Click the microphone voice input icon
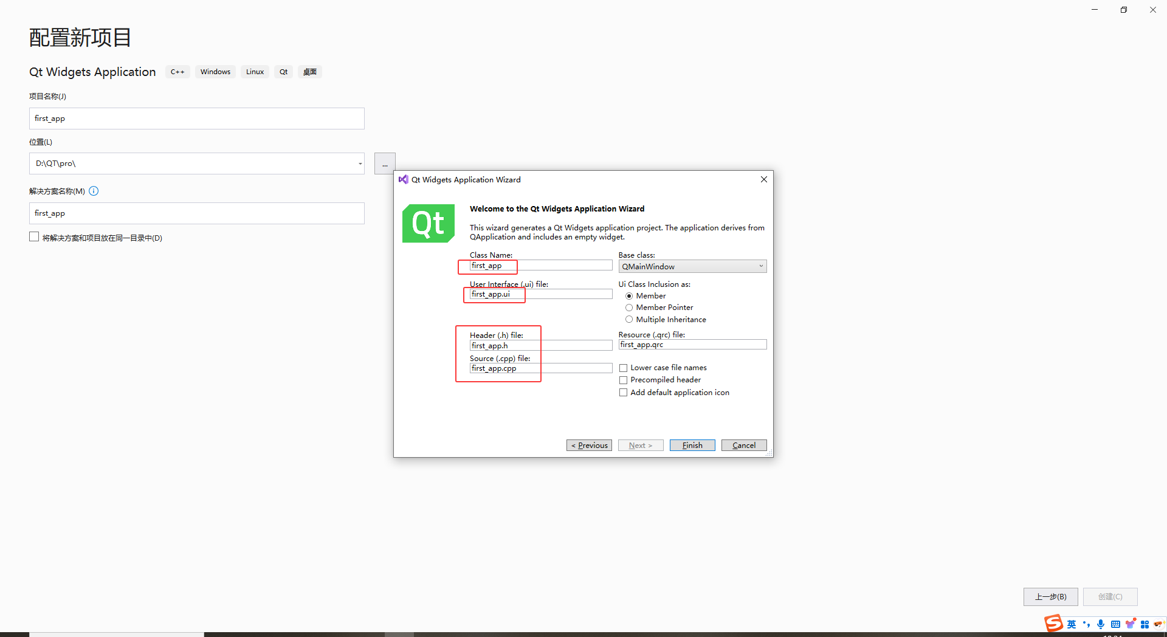Screen dimensions: 1167x637 (1101, 624)
